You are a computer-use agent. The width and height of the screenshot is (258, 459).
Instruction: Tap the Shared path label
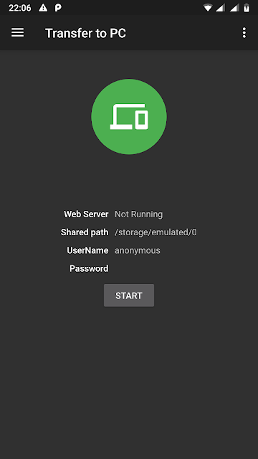[x=85, y=232]
